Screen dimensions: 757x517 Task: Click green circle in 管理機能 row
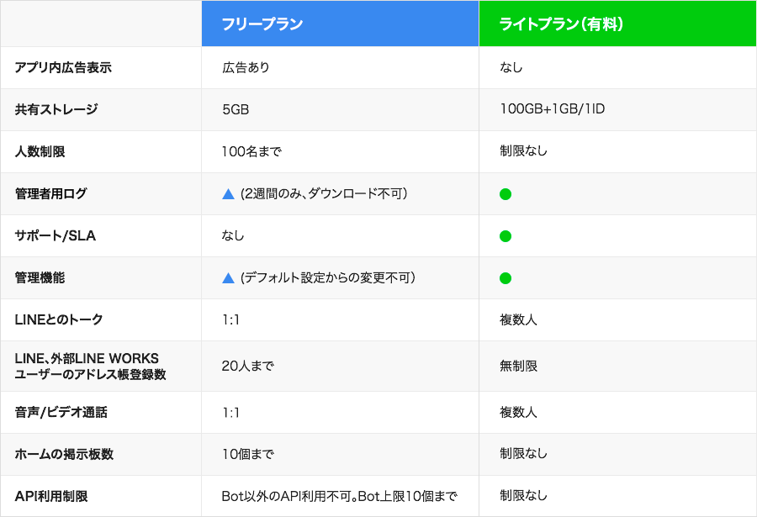(506, 278)
